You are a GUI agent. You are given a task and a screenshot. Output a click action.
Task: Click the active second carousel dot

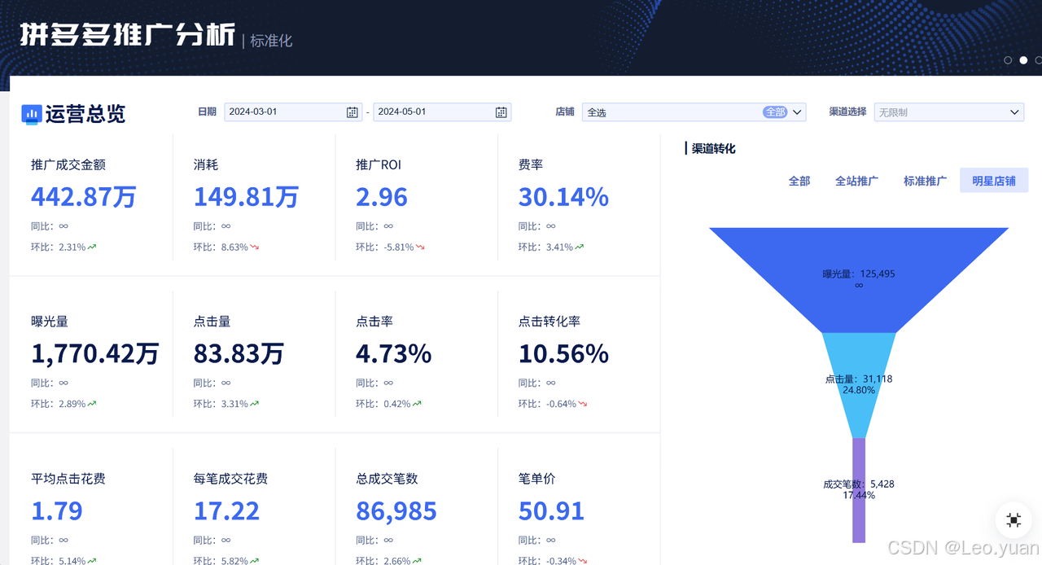(1024, 60)
